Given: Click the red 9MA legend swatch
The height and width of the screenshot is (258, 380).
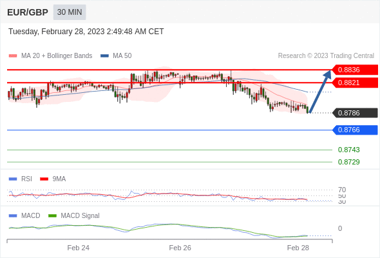Looking at the screenshot, I should pos(44,179).
